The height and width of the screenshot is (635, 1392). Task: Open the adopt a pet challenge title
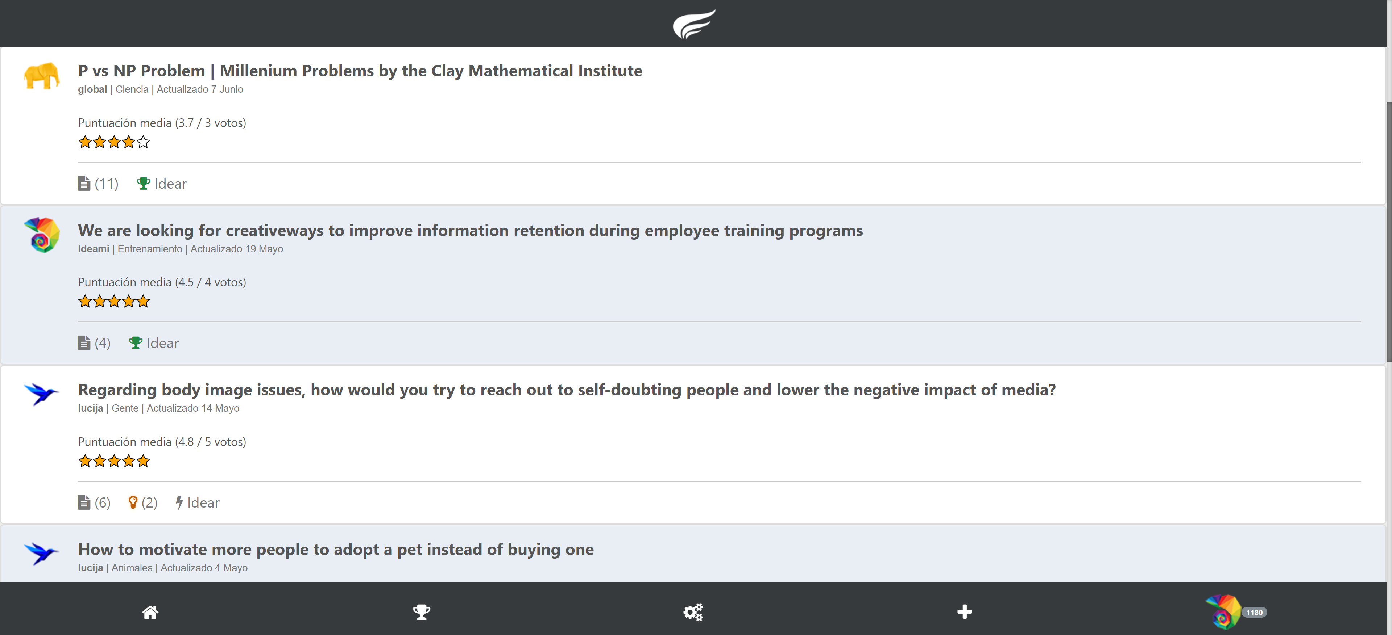click(336, 549)
